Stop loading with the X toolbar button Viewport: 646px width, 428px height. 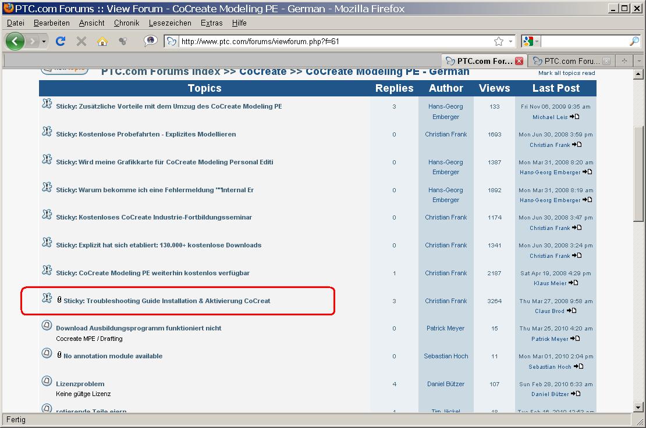point(81,41)
